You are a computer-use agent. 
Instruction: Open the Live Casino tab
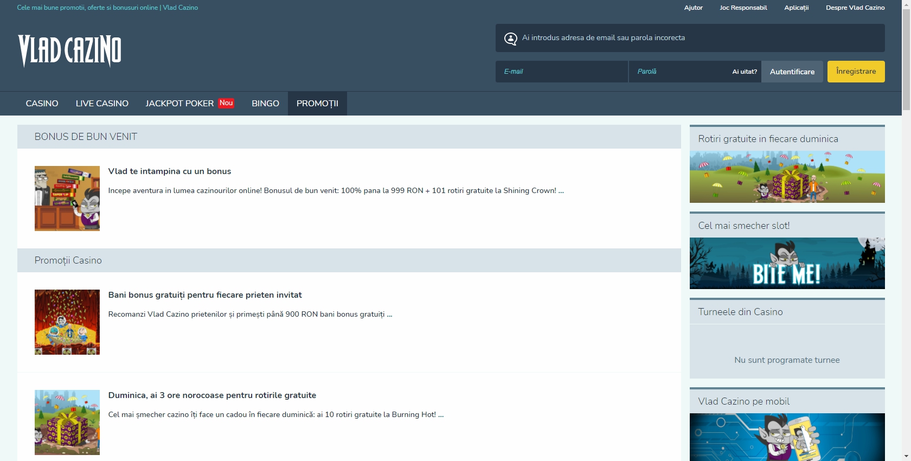(x=102, y=104)
